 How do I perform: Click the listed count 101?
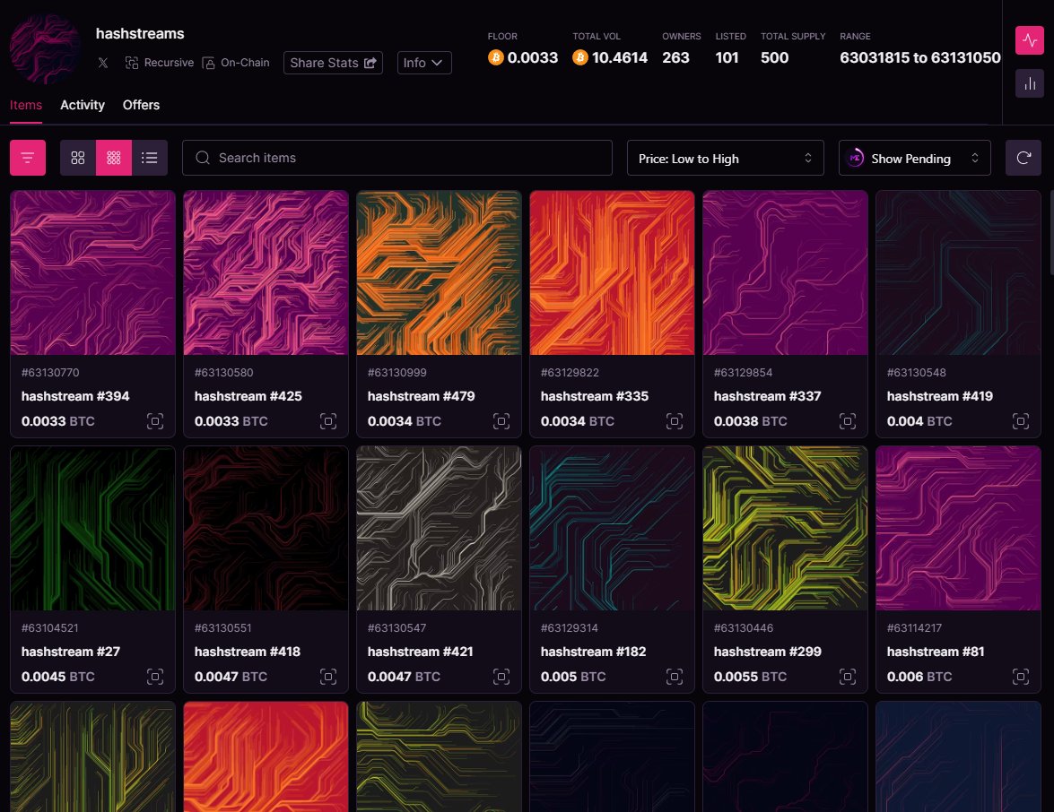click(727, 57)
